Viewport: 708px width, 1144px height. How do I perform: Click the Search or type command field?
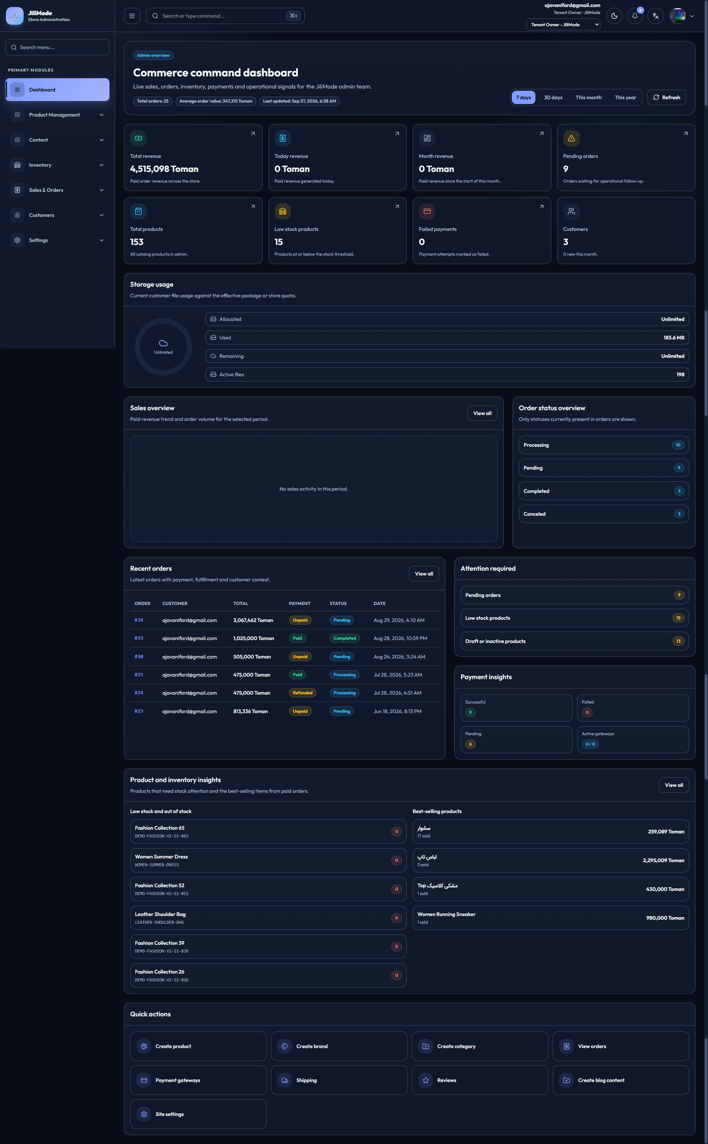click(x=225, y=16)
